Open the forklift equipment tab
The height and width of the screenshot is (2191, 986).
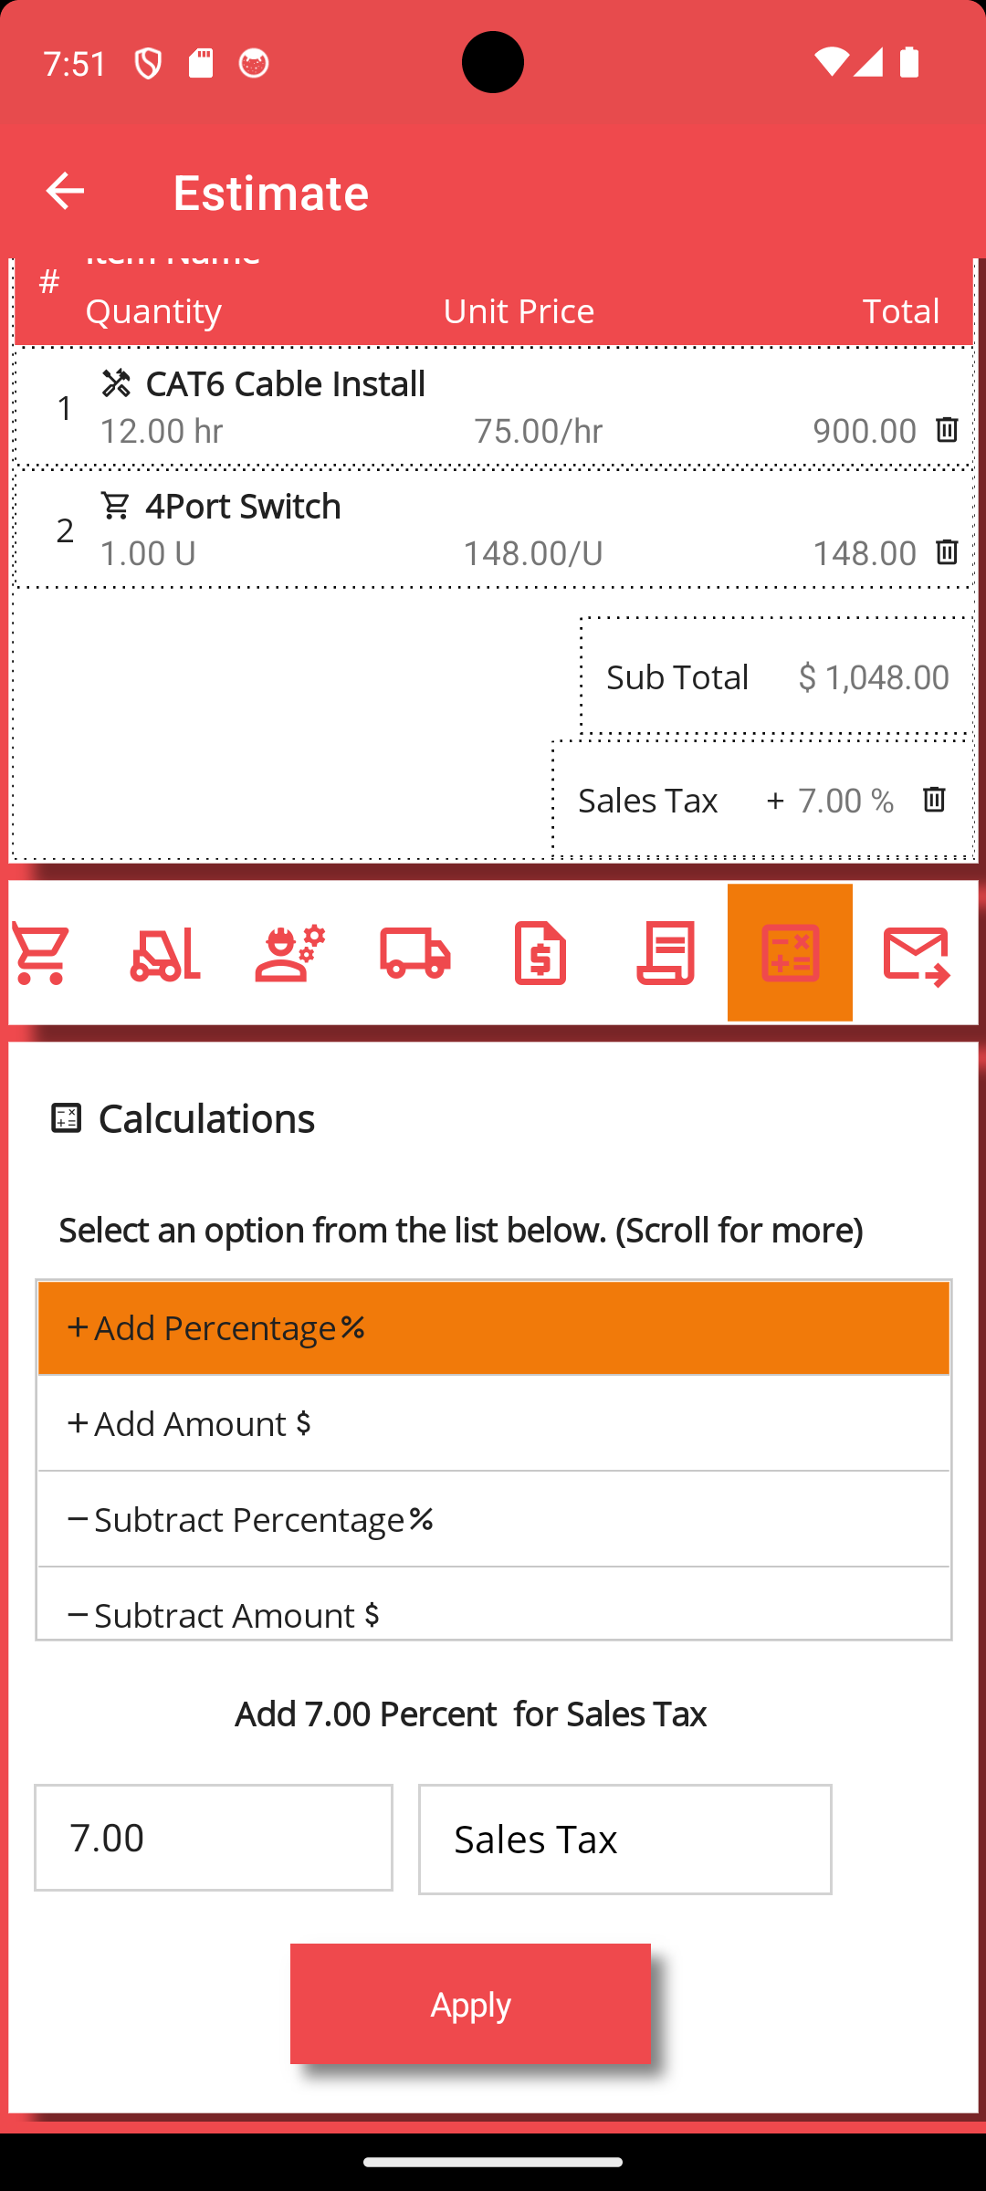pyautogui.click(x=165, y=953)
